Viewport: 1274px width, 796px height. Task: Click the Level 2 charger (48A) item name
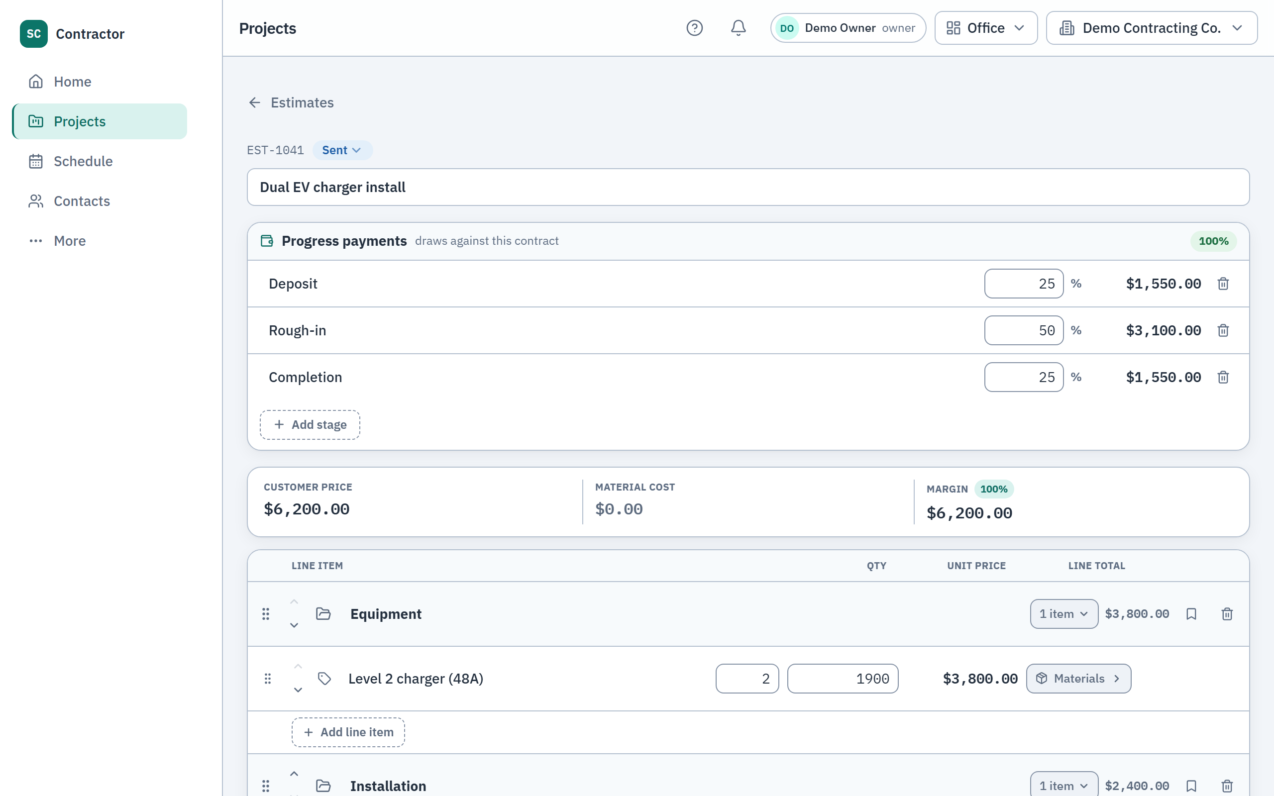coord(416,679)
